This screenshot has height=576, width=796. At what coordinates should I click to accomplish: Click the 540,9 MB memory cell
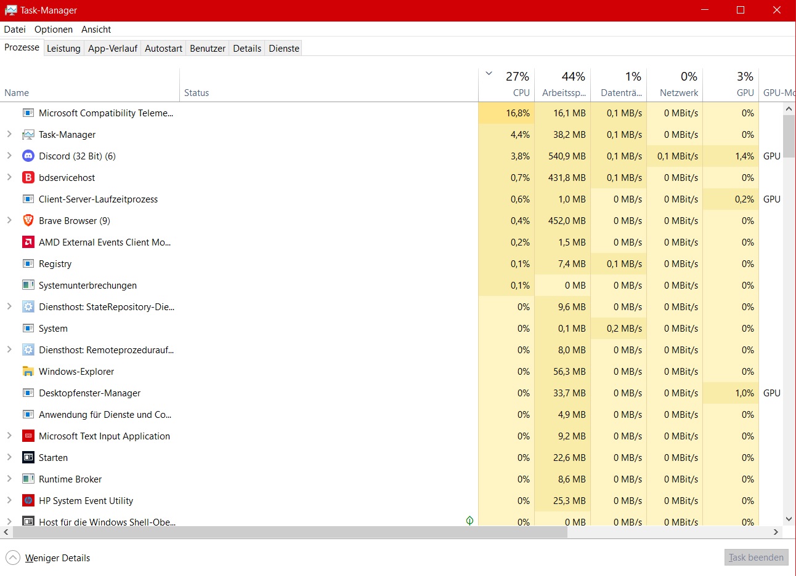tap(562, 156)
